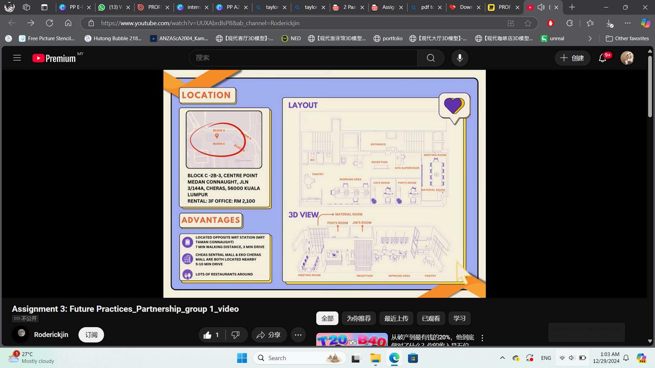
Task: Open File Explorer from the taskbar
Action: click(x=375, y=358)
